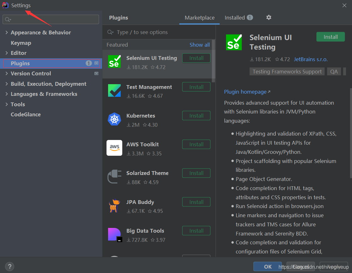Click Show all featured plugins link

[x=199, y=45]
